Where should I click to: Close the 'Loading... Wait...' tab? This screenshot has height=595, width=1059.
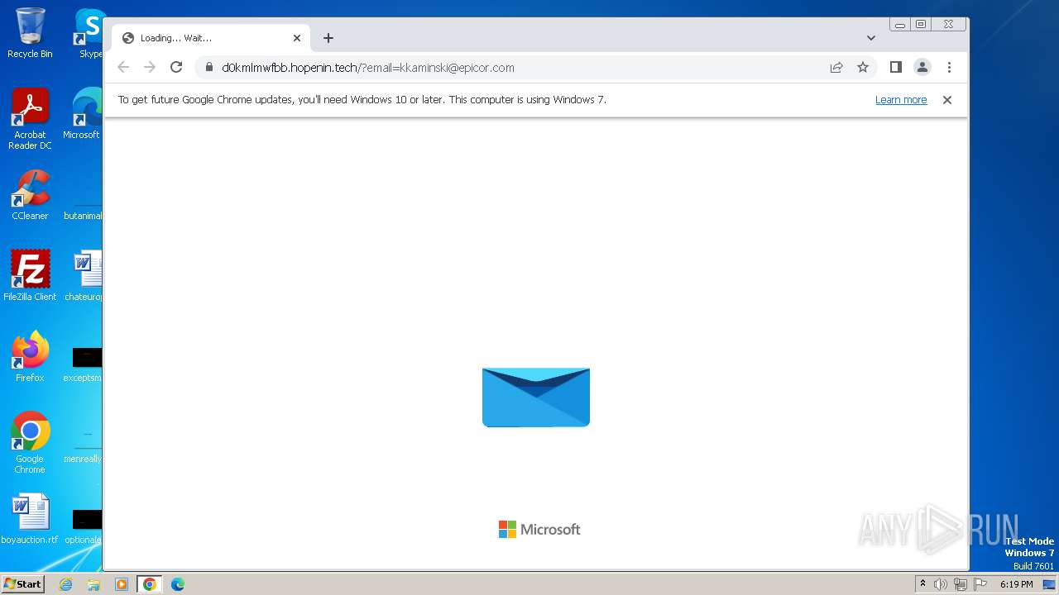[297, 38]
